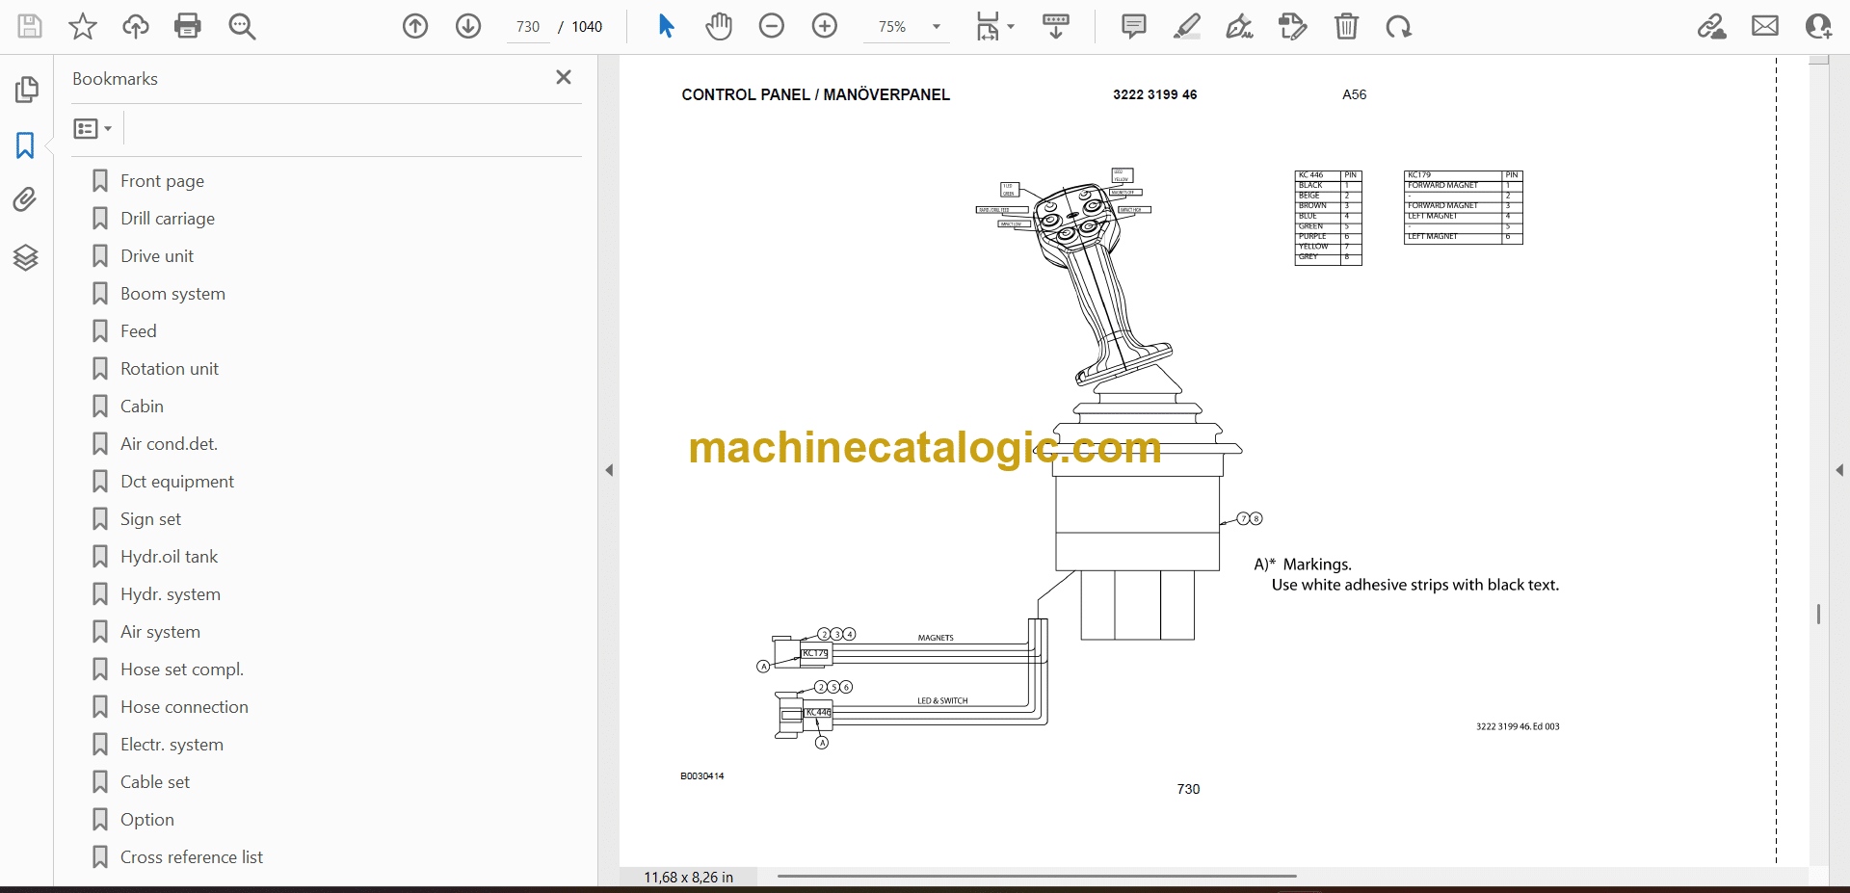Screen dimensions: 1850x893
Task: Click the Delete trash icon
Action: [x=1346, y=26]
